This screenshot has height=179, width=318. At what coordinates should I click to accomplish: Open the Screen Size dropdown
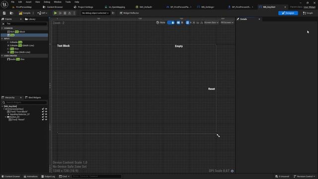[x=211, y=22]
